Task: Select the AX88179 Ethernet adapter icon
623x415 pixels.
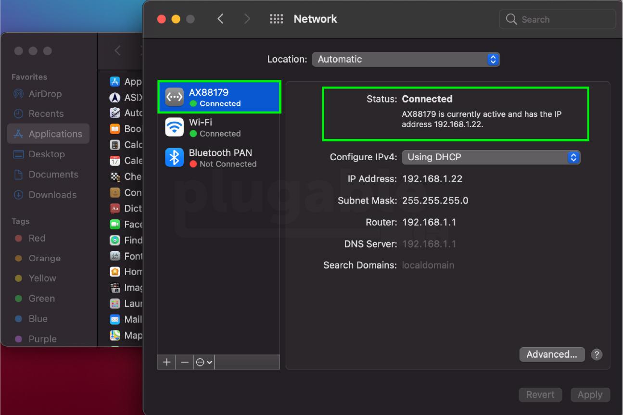Action: [x=174, y=98]
